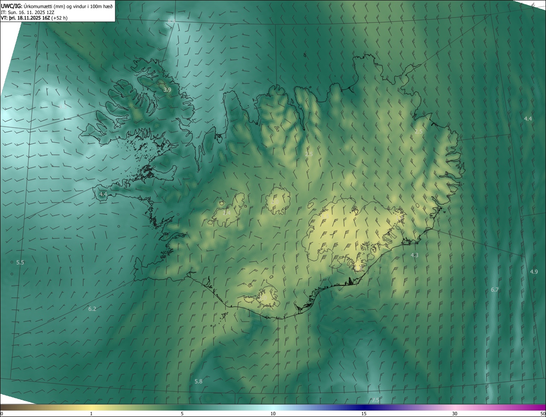The image size is (546, 417).
Task: Click the valid time 'VT: Þri. 18.11.2025 16Z (+52 h)'
Action: 34,18
